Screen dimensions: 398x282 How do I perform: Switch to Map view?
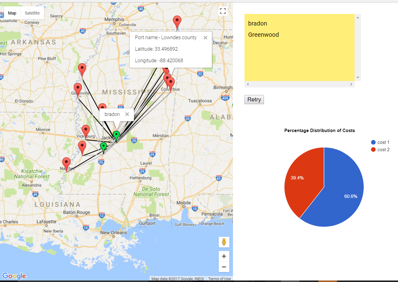[12, 13]
